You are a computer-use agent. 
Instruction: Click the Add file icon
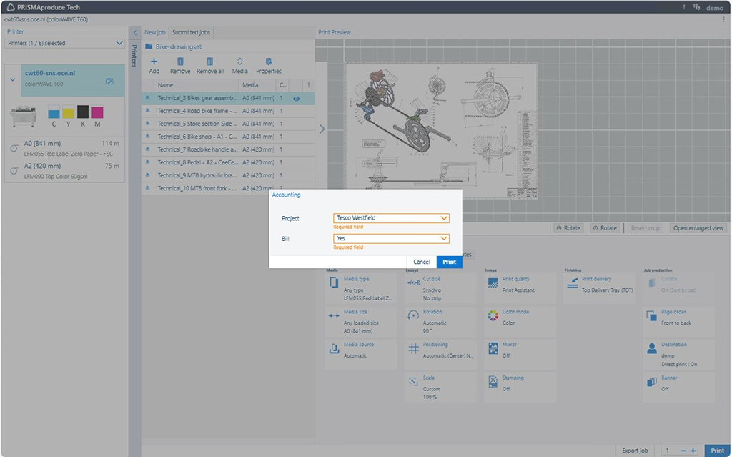154,62
